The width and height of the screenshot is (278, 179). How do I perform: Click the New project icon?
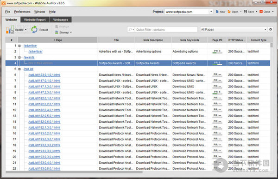(x=217, y=12)
